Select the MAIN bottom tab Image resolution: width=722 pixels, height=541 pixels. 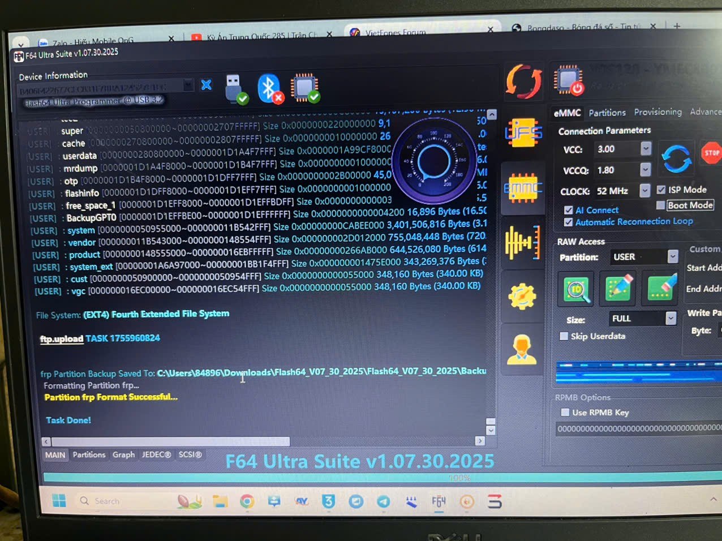(55, 455)
